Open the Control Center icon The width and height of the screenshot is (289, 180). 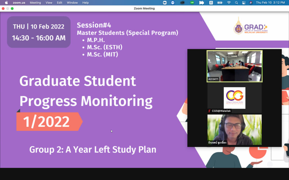[x=244, y=3]
